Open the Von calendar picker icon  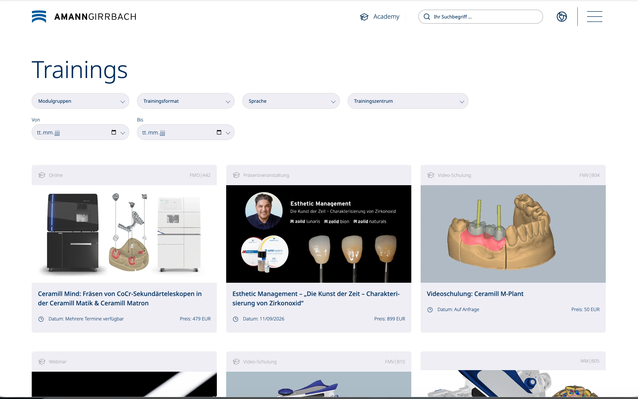[114, 132]
